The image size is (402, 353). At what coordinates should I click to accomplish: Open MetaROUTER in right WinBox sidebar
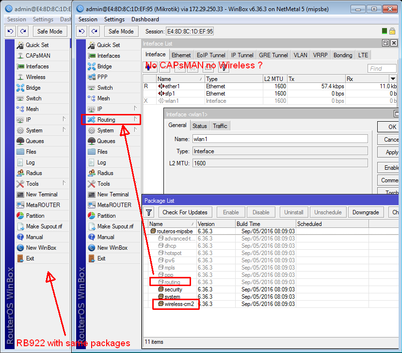coord(114,205)
